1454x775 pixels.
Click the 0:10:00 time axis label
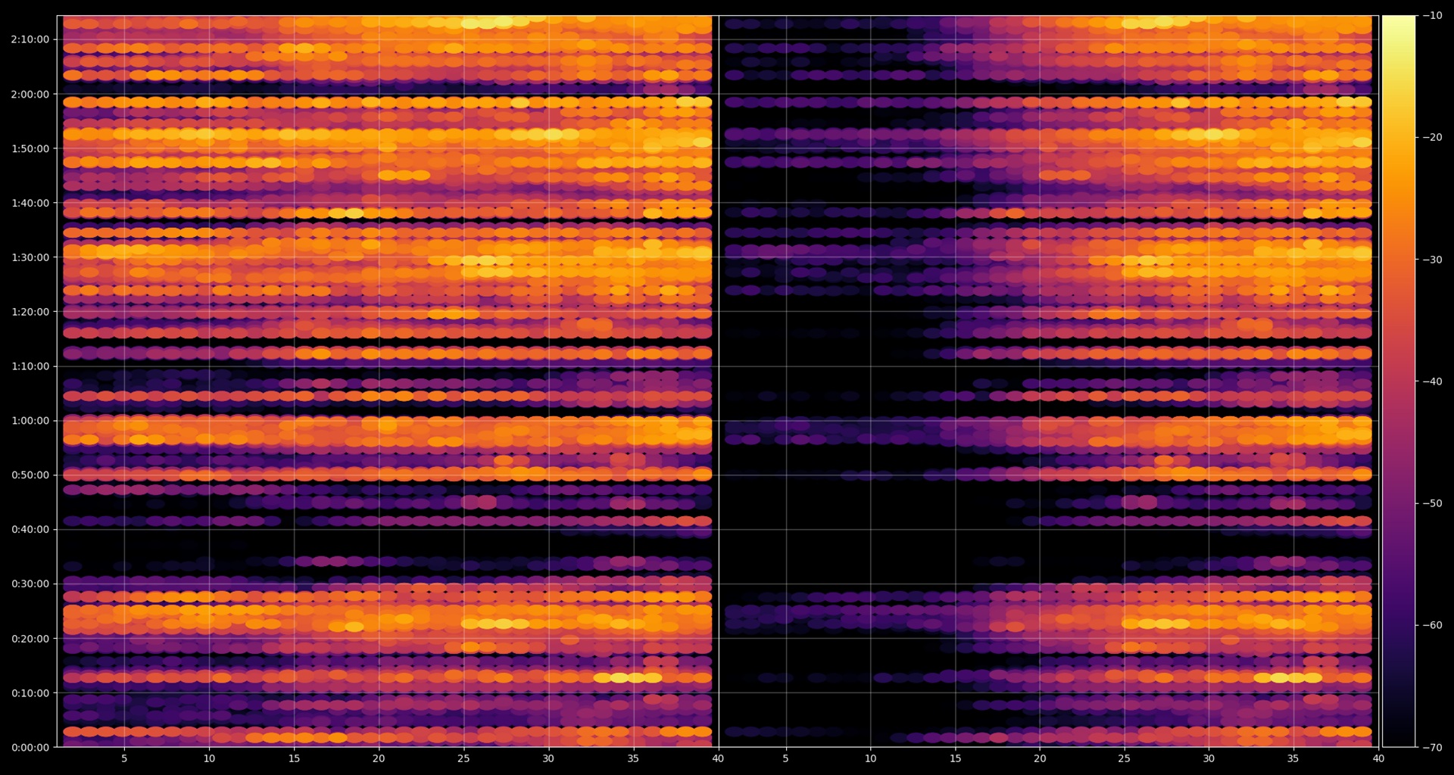[30, 693]
